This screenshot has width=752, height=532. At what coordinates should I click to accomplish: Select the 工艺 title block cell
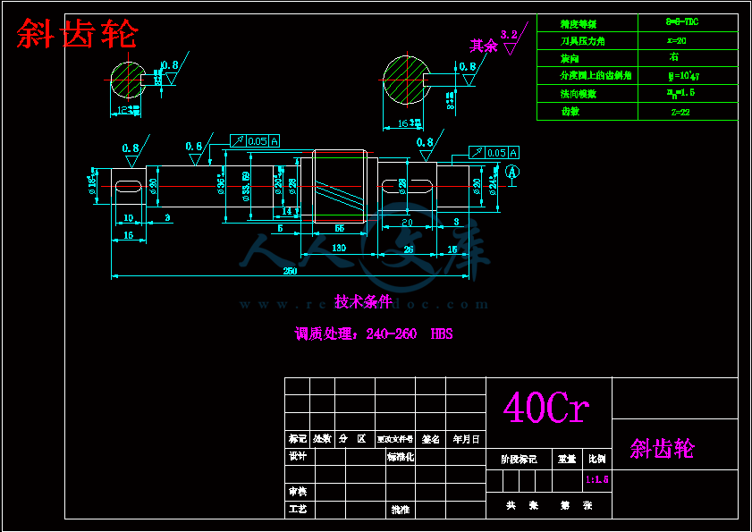[300, 509]
